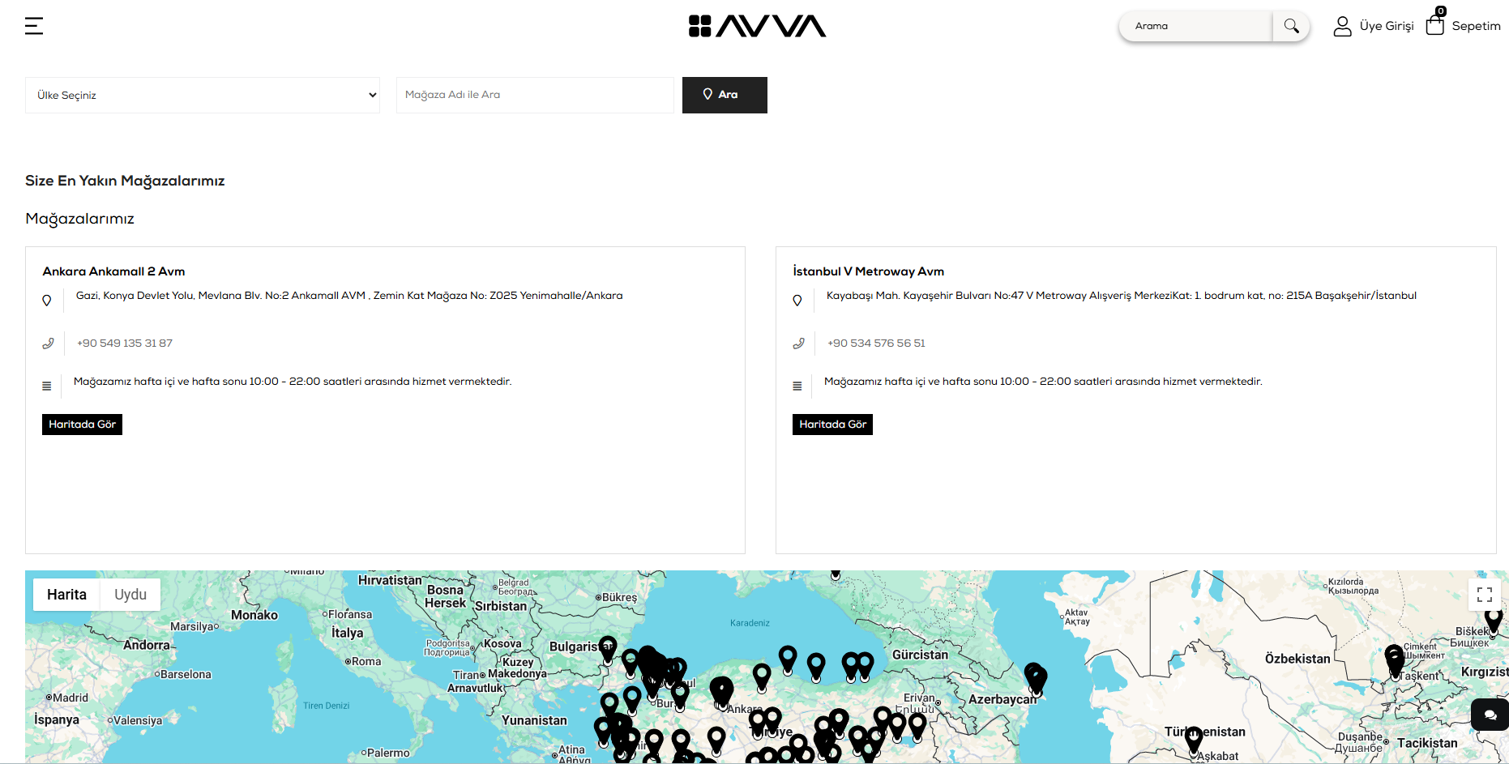Click the Ankara Ankamall 2 Avm store title
Viewport: 1509px width, 764px height.
tap(113, 271)
